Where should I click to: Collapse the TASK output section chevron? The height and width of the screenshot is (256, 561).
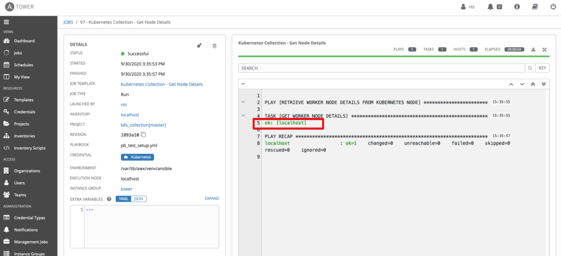click(243, 116)
